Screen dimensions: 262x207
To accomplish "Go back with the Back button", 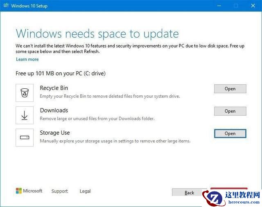I will point(189,192).
